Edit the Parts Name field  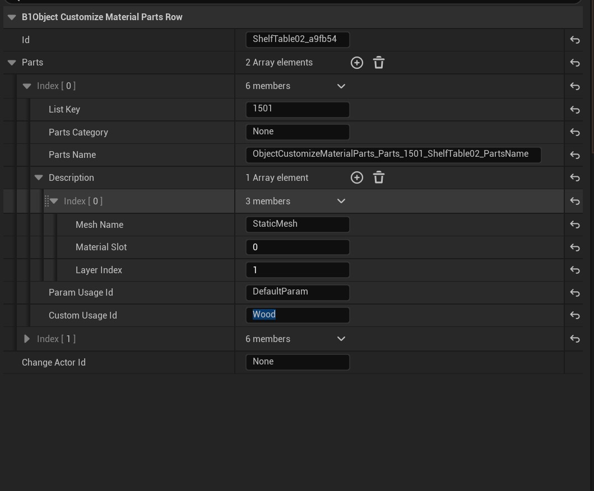pos(393,155)
